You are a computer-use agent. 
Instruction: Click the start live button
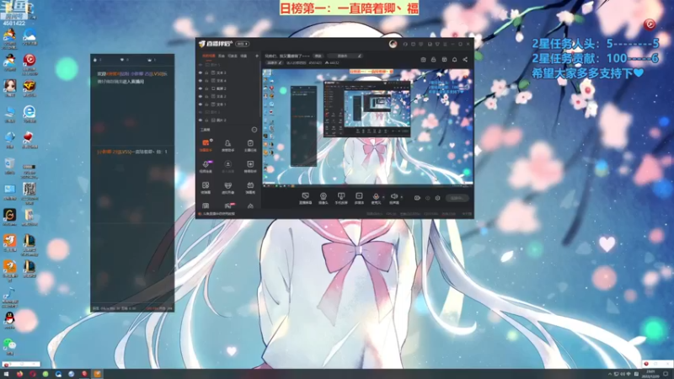pyautogui.click(x=457, y=198)
